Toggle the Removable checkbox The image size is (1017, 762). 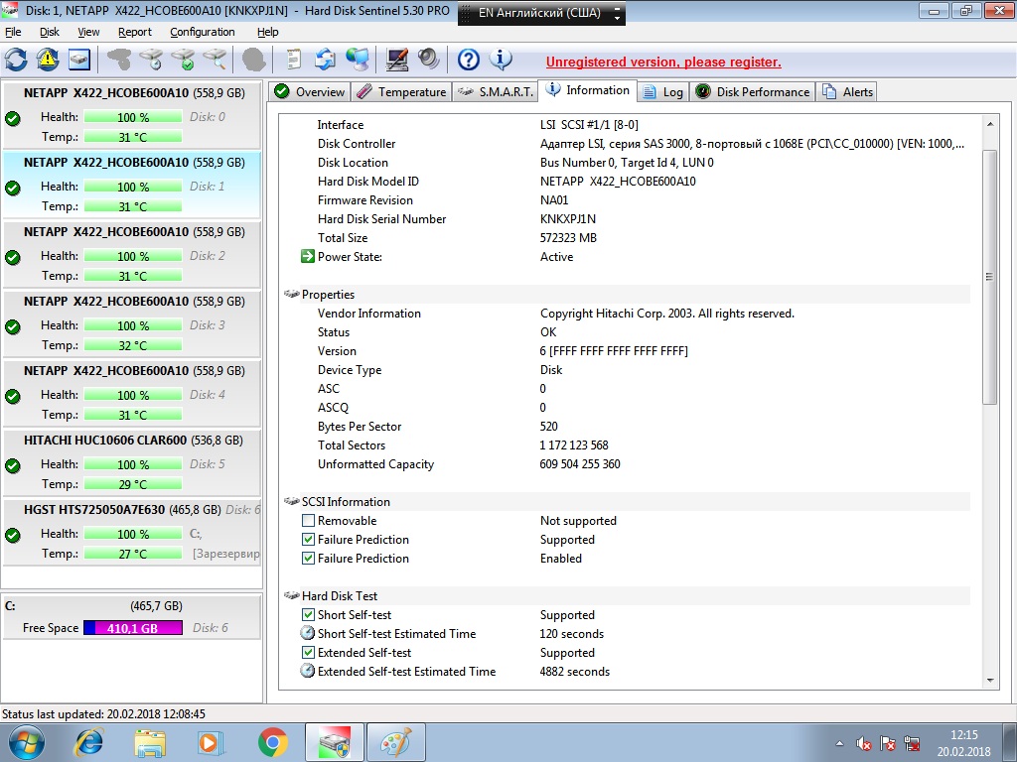(x=308, y=520)
